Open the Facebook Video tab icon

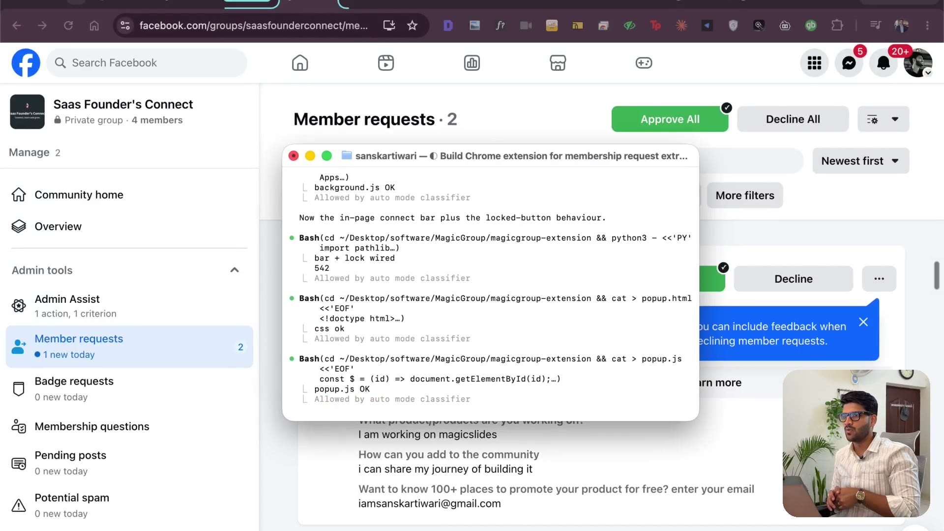coord(386,63)
